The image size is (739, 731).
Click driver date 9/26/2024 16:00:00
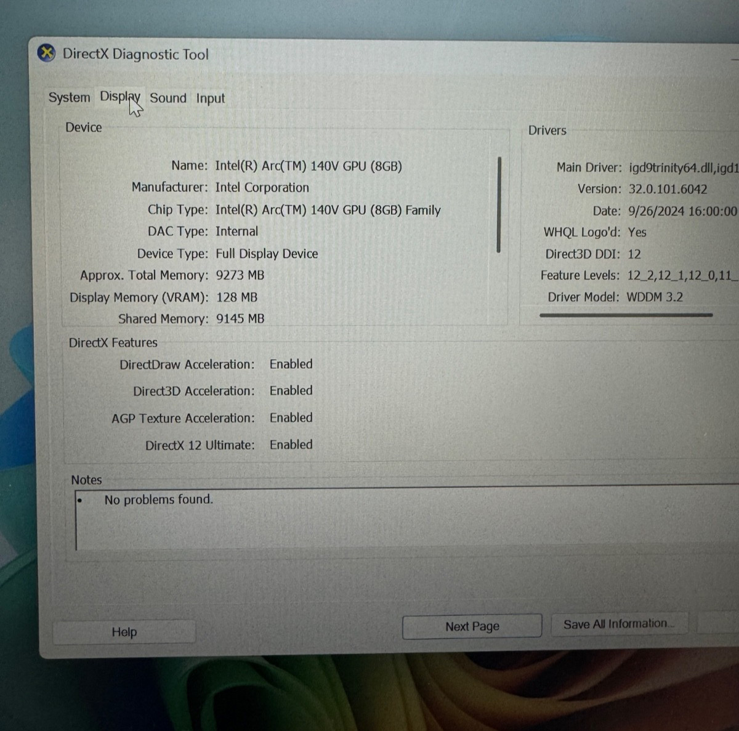(682, 211)
